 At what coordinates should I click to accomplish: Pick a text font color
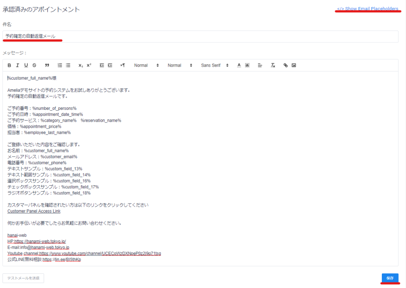point(239,65)
